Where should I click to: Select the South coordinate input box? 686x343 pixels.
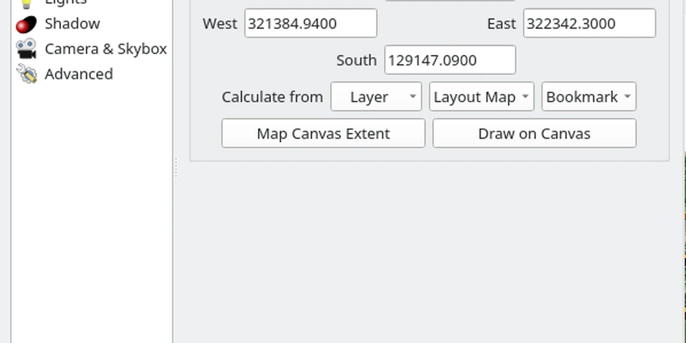point(449,60)
